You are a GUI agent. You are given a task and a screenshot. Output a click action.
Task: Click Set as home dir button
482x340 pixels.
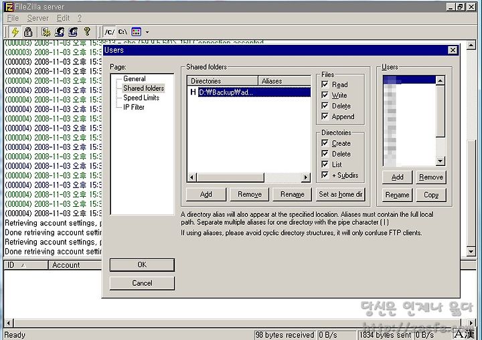(341, 194)
